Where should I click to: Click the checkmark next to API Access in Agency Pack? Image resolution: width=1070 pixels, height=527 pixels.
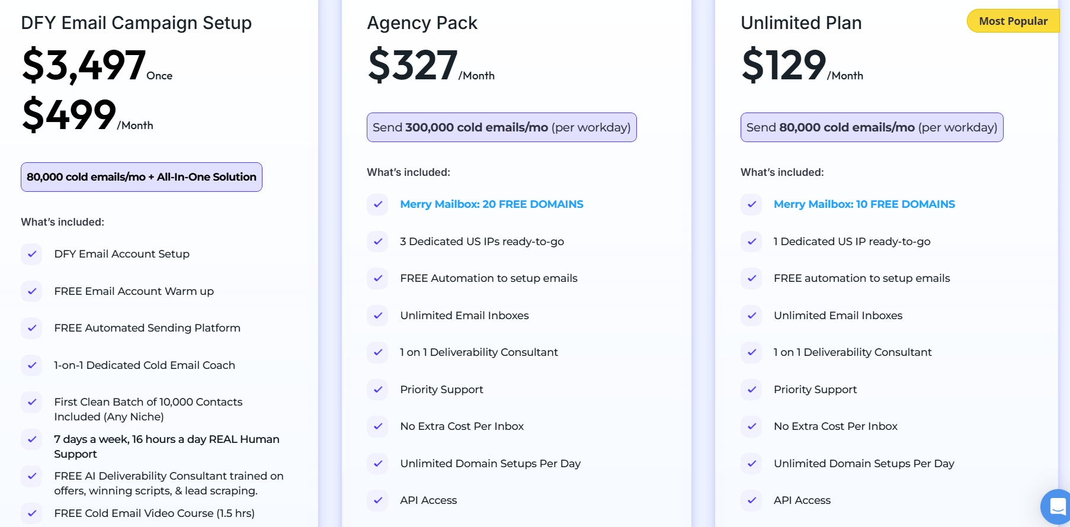tap(377, 500)
